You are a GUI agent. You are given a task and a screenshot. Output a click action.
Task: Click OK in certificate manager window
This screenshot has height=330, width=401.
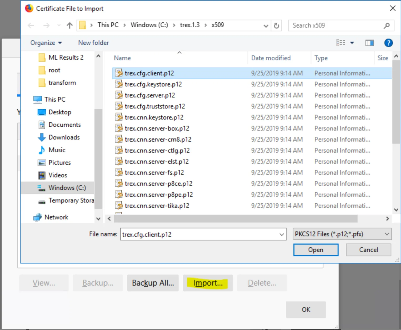pyautogui.click(x=306, y=310)
